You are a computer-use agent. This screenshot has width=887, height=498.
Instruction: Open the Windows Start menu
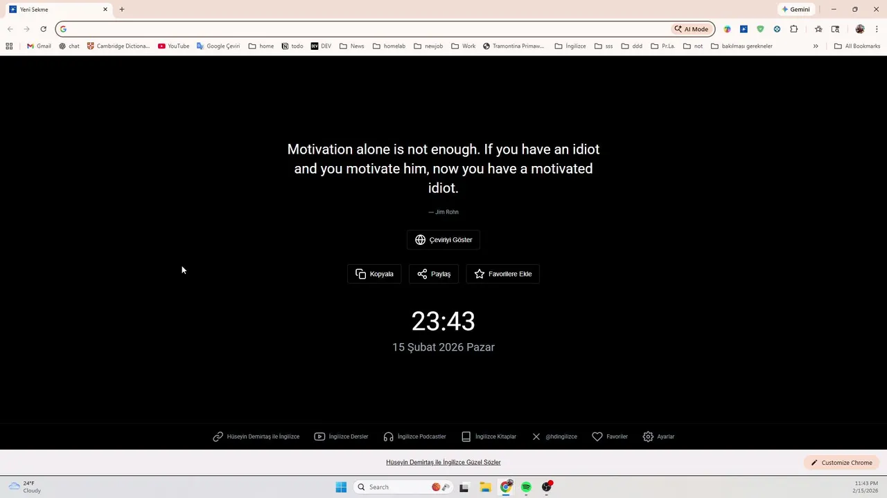click(x=341, y=487)
